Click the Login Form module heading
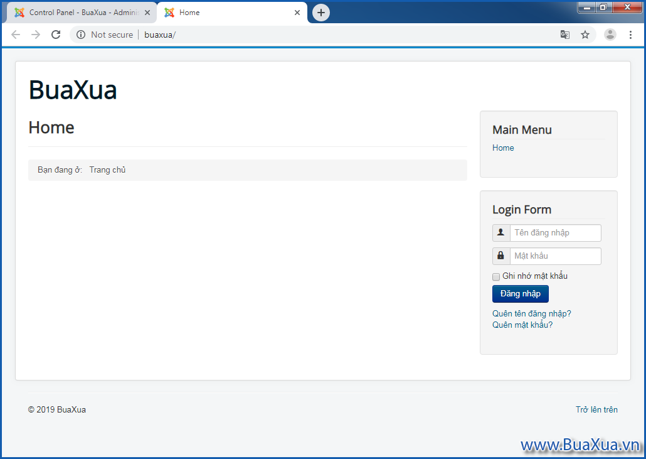 pyautogui.click(x=522, y=210)
